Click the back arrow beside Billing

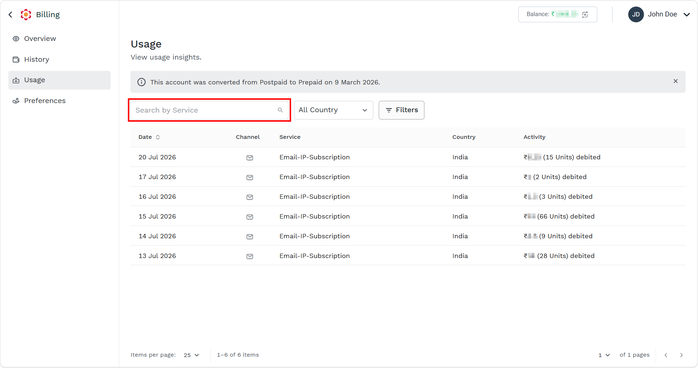(11, 15)
